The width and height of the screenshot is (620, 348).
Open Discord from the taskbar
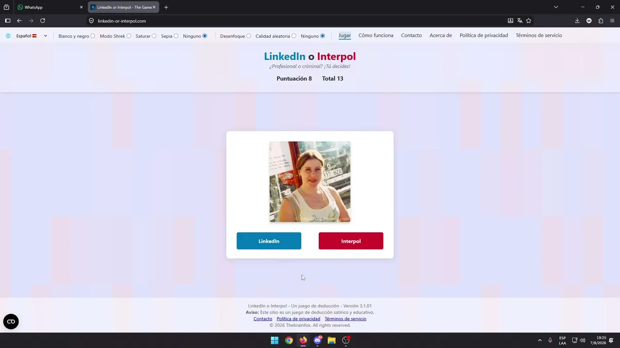point(317,340)
